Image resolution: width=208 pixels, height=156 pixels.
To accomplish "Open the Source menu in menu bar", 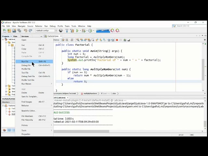I will point(30,26).
